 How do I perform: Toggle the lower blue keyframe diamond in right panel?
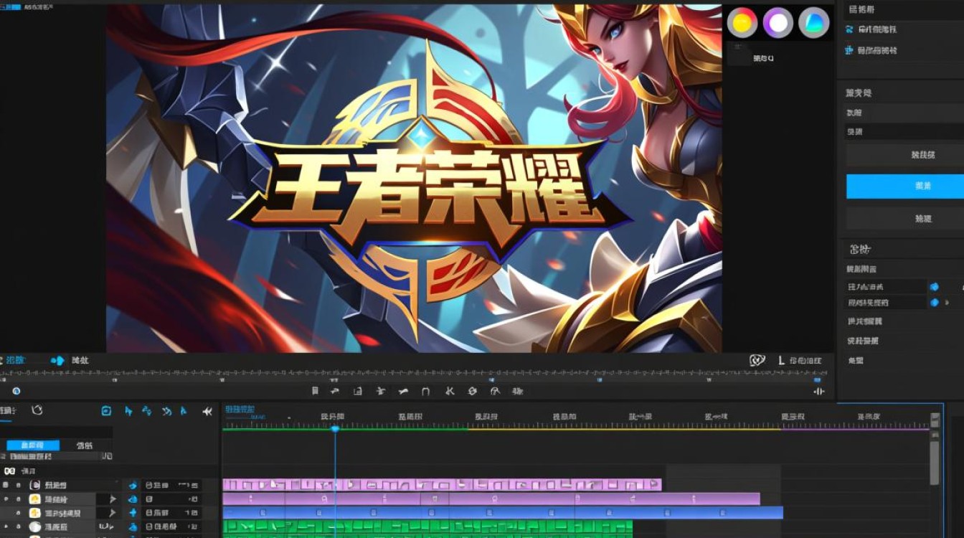point(934,303)
